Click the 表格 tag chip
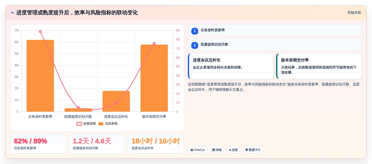The width and height of the screenshot is (372, 164). (x=217, y=150)
